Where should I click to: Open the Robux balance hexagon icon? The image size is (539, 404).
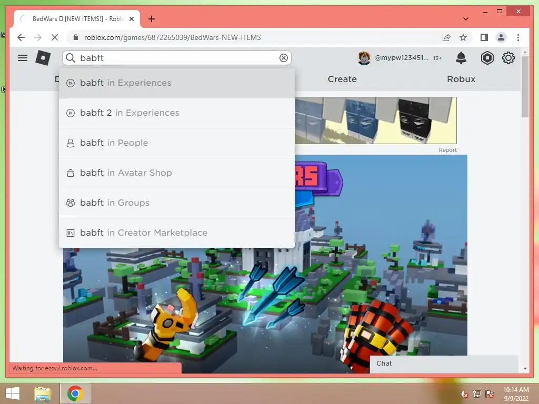point(487,58)
